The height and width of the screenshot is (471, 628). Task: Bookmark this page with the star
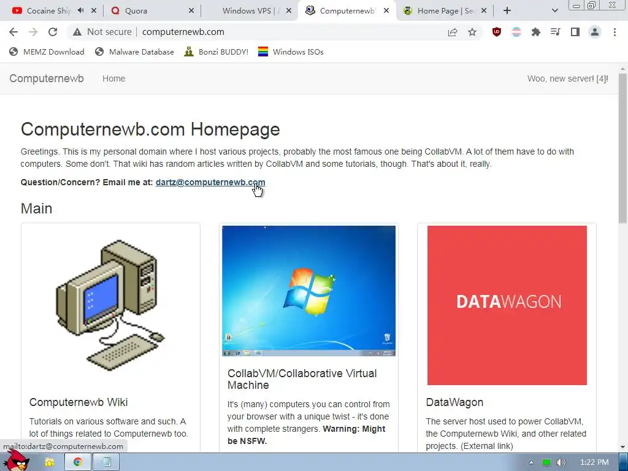pyautogui.click(x=472, y=32)
